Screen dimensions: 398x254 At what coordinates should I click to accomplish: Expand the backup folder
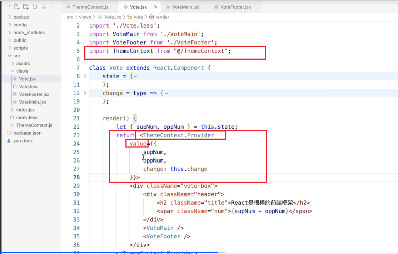10,17
